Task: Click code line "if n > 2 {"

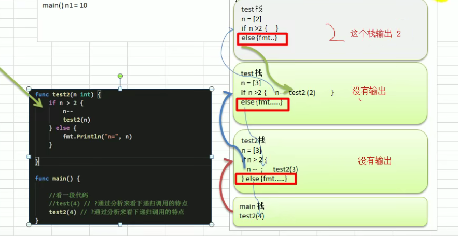Action: point(66,103)
